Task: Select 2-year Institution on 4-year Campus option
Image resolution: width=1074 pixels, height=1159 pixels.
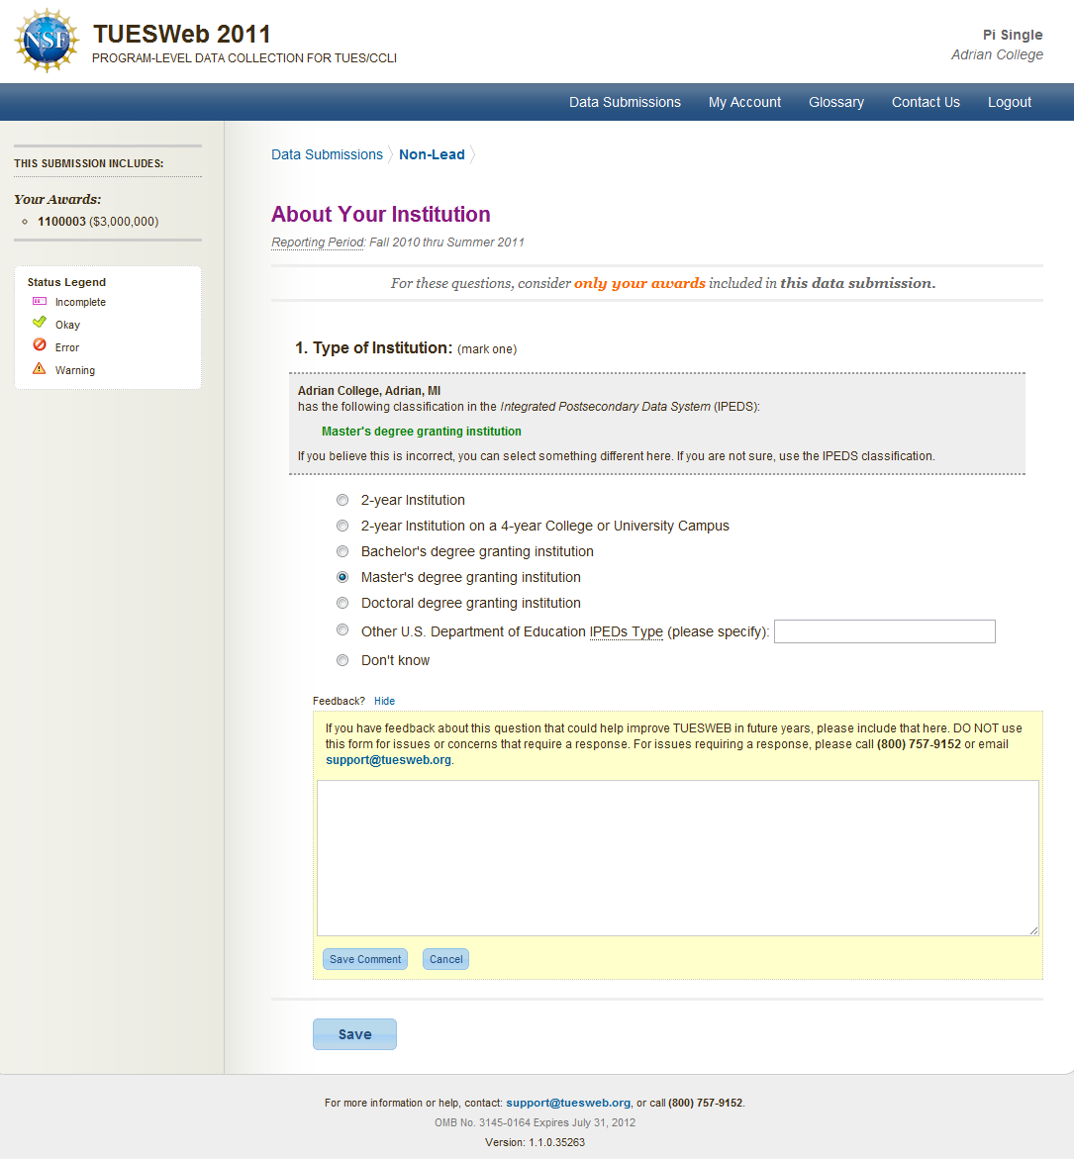Action: click(x=342, y=526)
